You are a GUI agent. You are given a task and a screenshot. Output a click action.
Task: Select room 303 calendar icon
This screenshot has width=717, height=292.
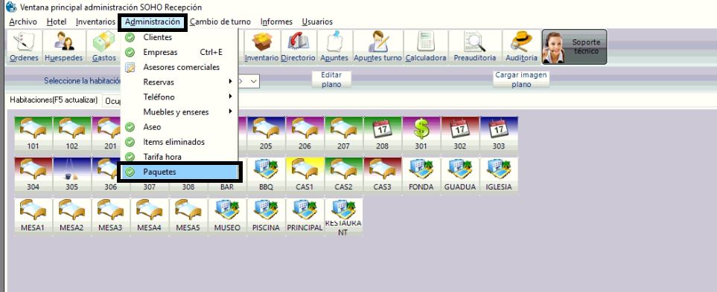point(499,134)
